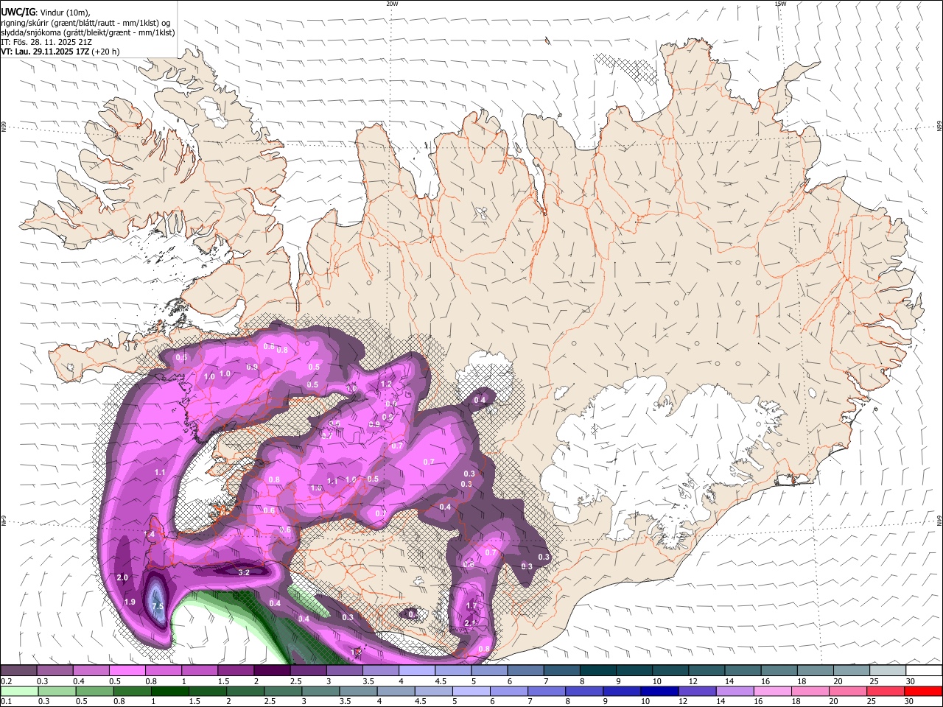This screenshot has height=707, width=943.
Task: Click the 1.7 precipitation value label
Action: pyautogui.click(x=472, y=606)
